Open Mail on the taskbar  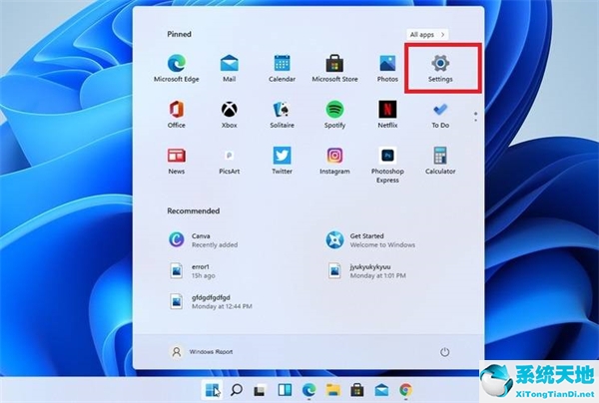coord(381,390)
